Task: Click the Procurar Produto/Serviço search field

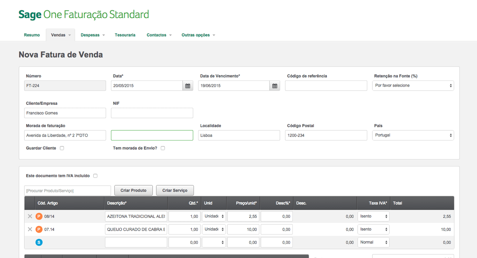Action: pos(68,191)
